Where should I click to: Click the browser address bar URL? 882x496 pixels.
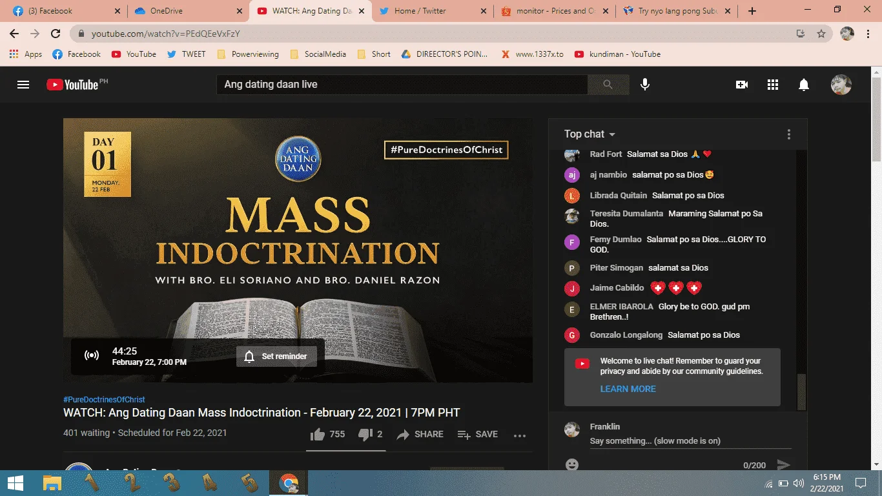point(166,34)
